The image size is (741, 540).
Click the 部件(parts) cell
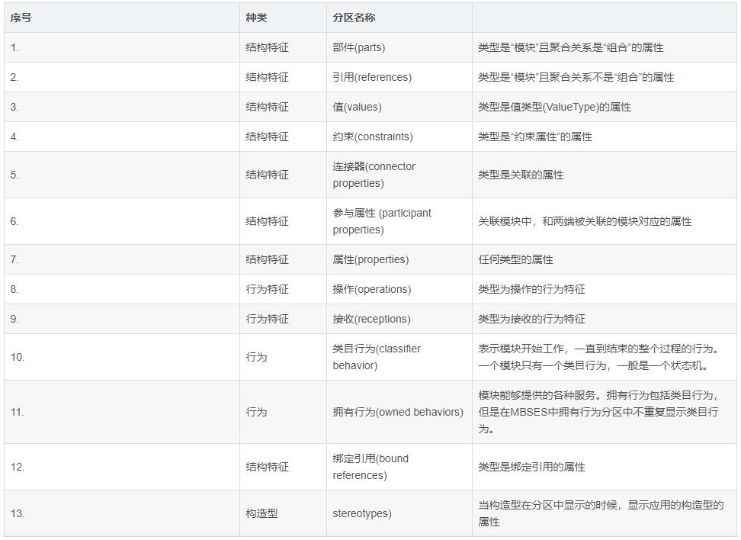[399, 47]
